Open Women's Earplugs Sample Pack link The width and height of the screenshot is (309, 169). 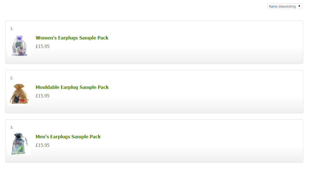(72, 38)
